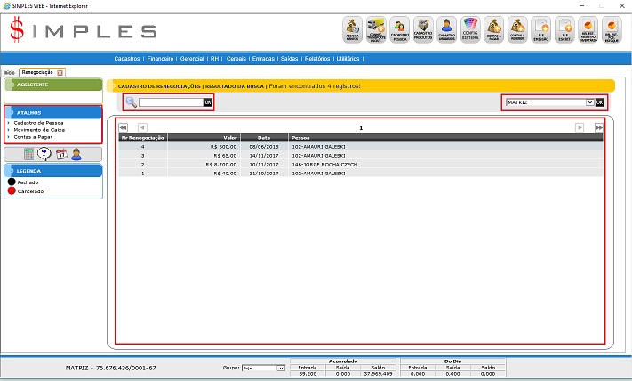632x381 pixels.
Task: Click the OK button next to the search field
Action: click(x=208, y=102)
